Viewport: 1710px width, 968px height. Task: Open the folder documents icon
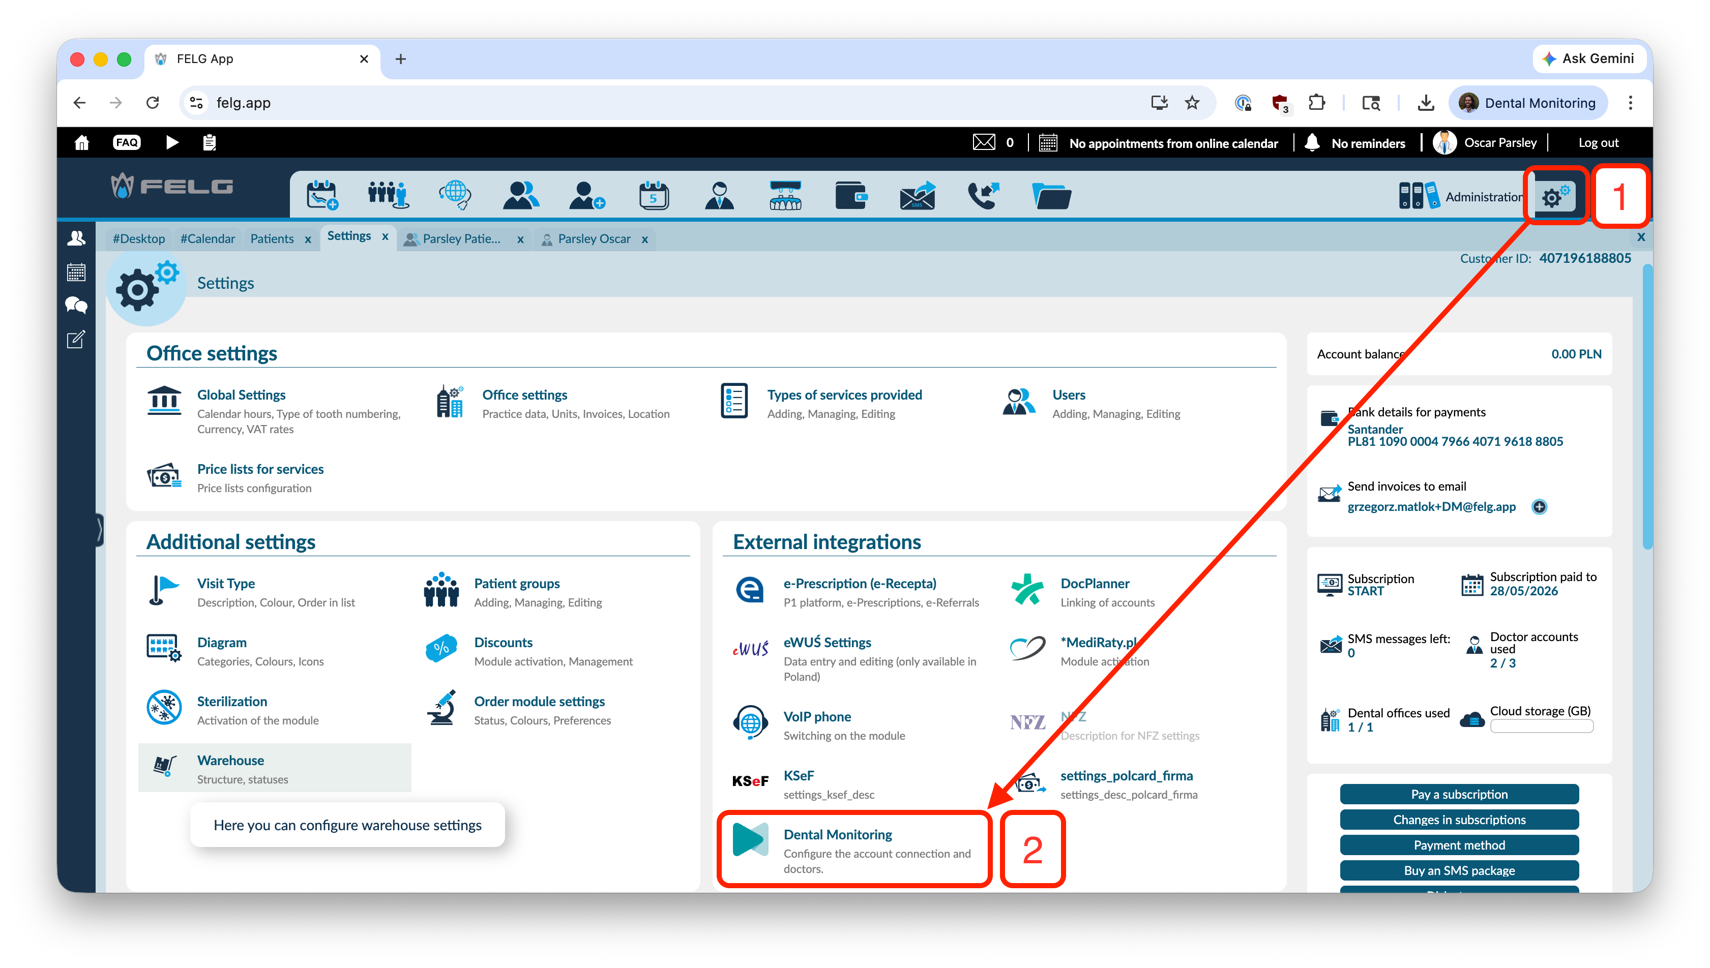coord(1051,195)
